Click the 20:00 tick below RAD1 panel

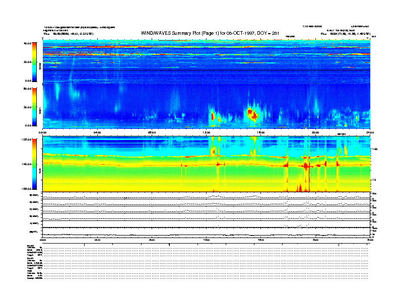(315, 132)
